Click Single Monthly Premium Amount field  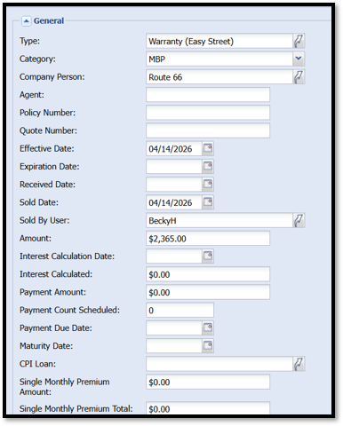pos(208,382)
